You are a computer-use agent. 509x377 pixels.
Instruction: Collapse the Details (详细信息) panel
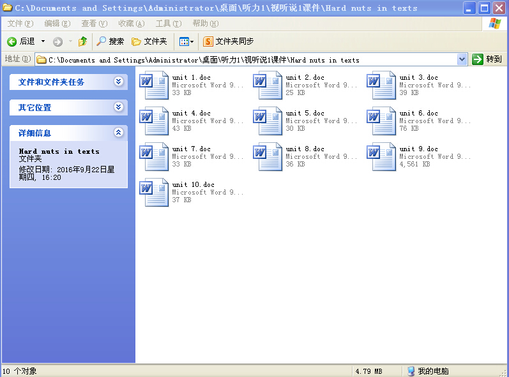(x=118, y=133)
